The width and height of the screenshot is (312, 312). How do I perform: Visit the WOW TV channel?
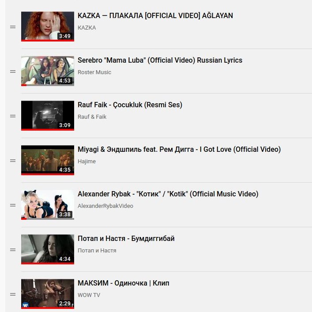[x=89, y=295]
